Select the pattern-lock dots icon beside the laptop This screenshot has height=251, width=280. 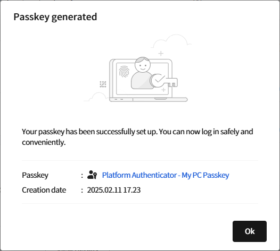point(103,84)
